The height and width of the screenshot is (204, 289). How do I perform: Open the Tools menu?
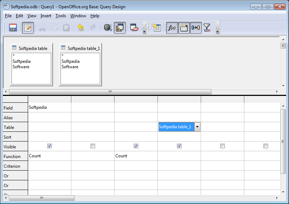(61, 16)
